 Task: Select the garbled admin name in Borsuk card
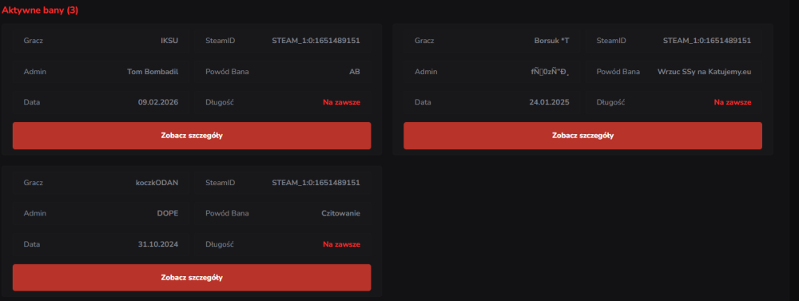point(550,72)
